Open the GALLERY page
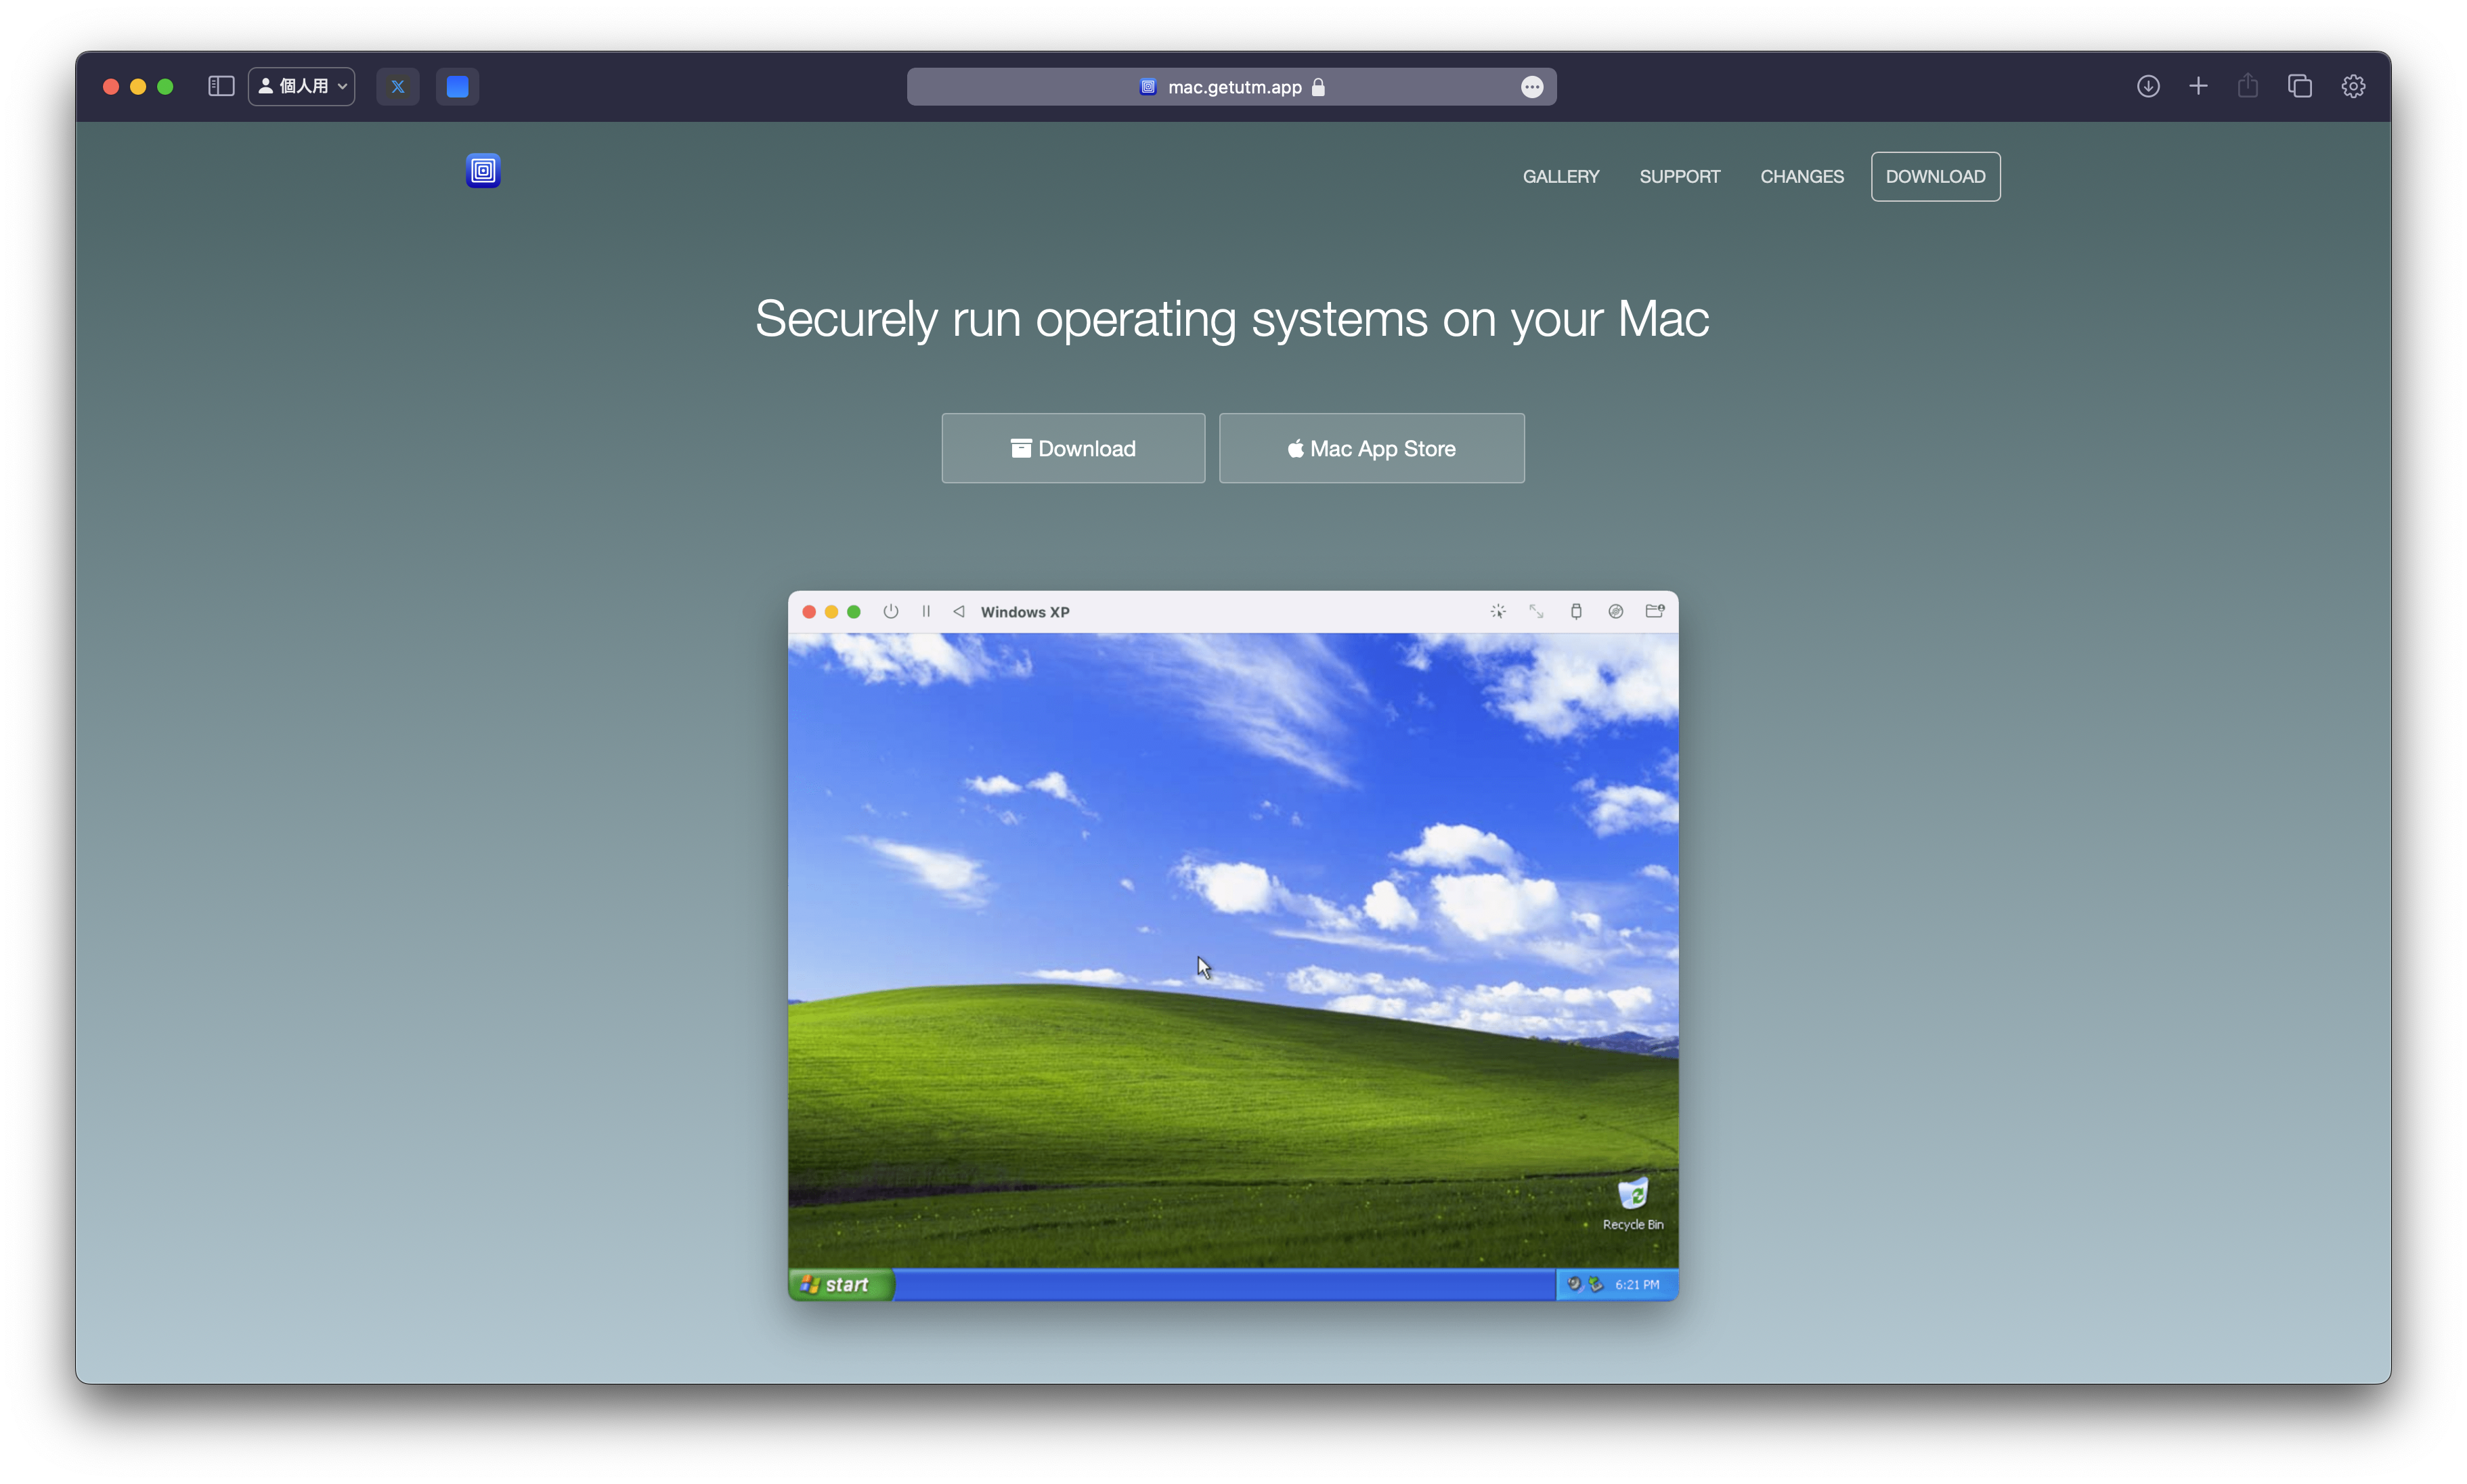The image size is (2467, 1484). coord(1560,177)
